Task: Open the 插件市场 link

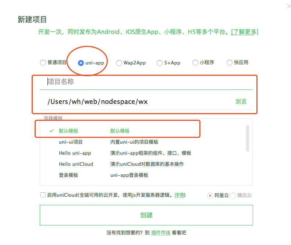Action: 161,233
